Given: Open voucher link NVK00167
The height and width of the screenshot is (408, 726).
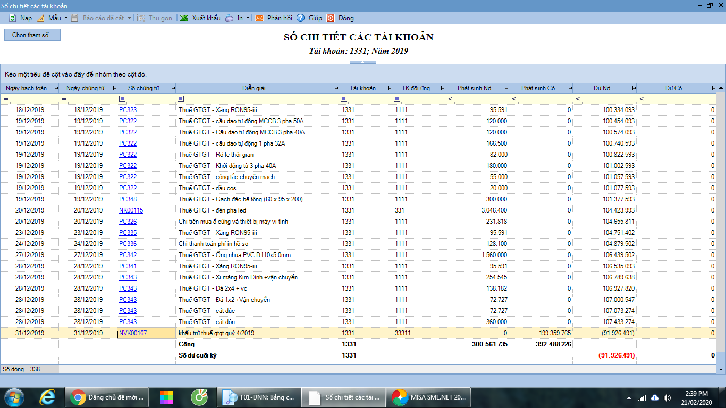Looking at the screenshot, I should [133, 333].
